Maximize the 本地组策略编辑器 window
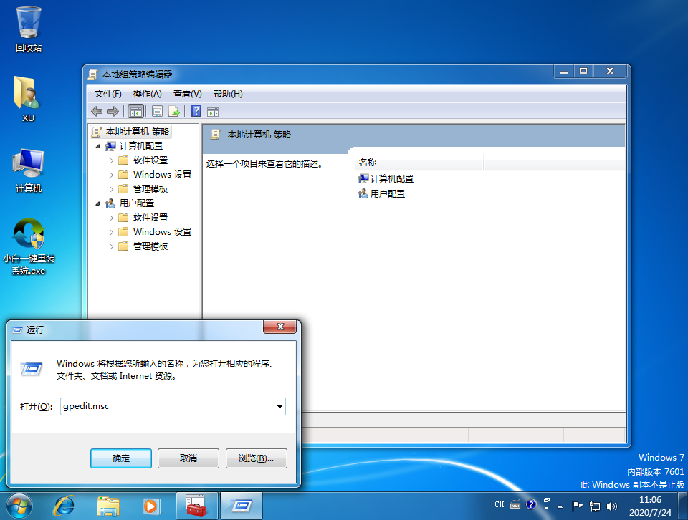 pos(583,71)
